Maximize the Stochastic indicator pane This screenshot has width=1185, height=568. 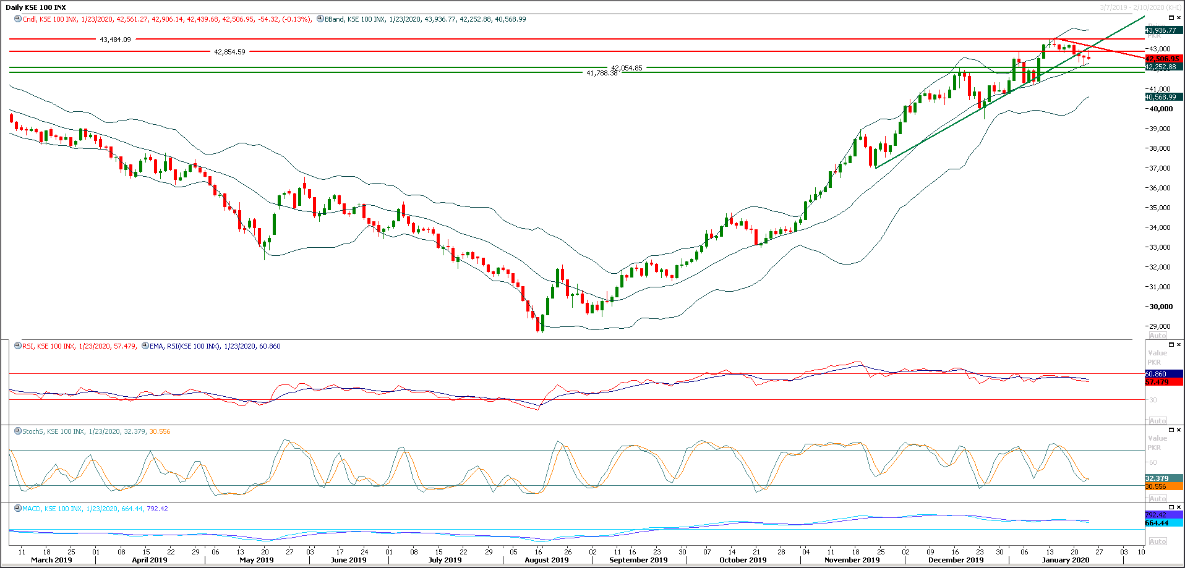click(x=1171, y=430)
